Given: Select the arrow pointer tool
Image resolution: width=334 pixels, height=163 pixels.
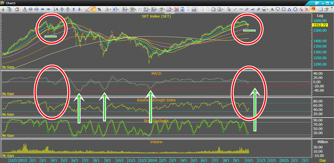Looking at the screenshot, I should 229,9.
